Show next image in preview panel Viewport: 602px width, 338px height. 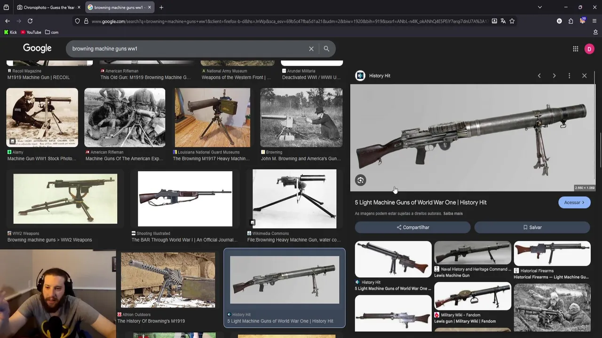point(554,76)
